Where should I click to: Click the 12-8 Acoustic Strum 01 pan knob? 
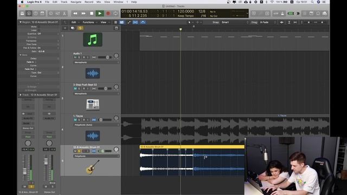[116, 149]
